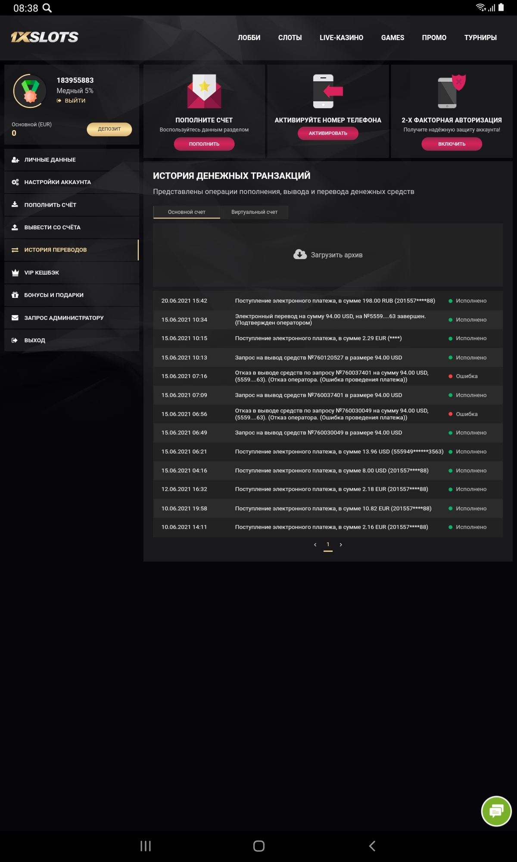This screenshot has width=517, height=862.
Task: Open VIP КЕШБЭК in sidebar
Action: (x=42, y=273)
